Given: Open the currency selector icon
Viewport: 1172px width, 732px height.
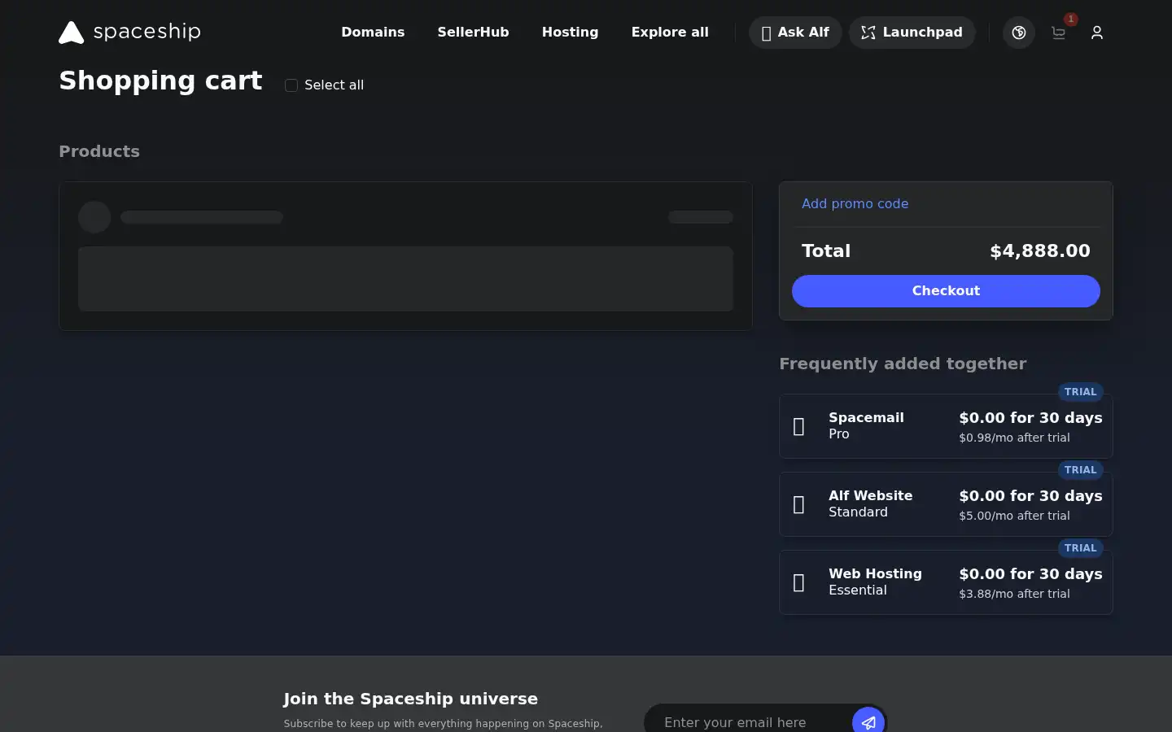Looking at the screenshot, I should coord(1019,33).
